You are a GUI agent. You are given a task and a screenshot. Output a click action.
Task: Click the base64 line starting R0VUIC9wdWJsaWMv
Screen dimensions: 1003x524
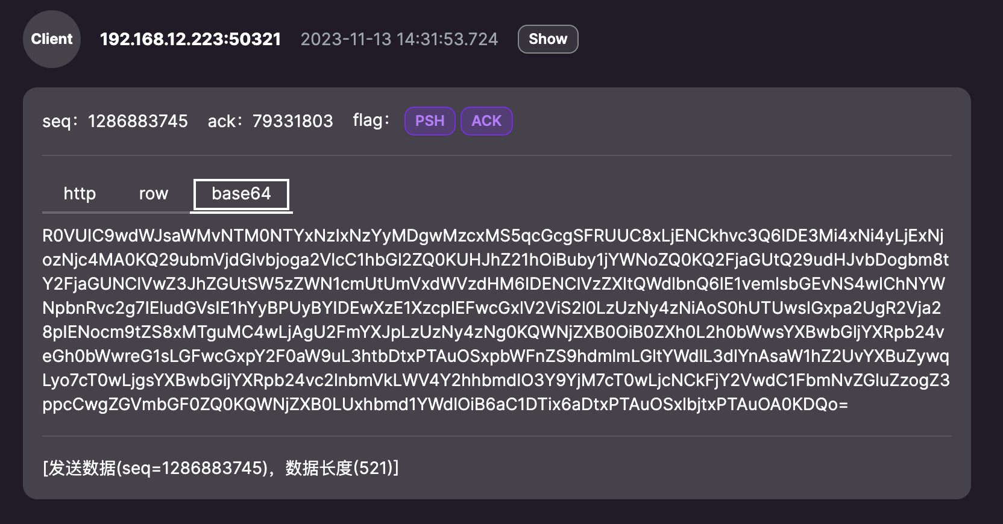[x=493, y=235]
